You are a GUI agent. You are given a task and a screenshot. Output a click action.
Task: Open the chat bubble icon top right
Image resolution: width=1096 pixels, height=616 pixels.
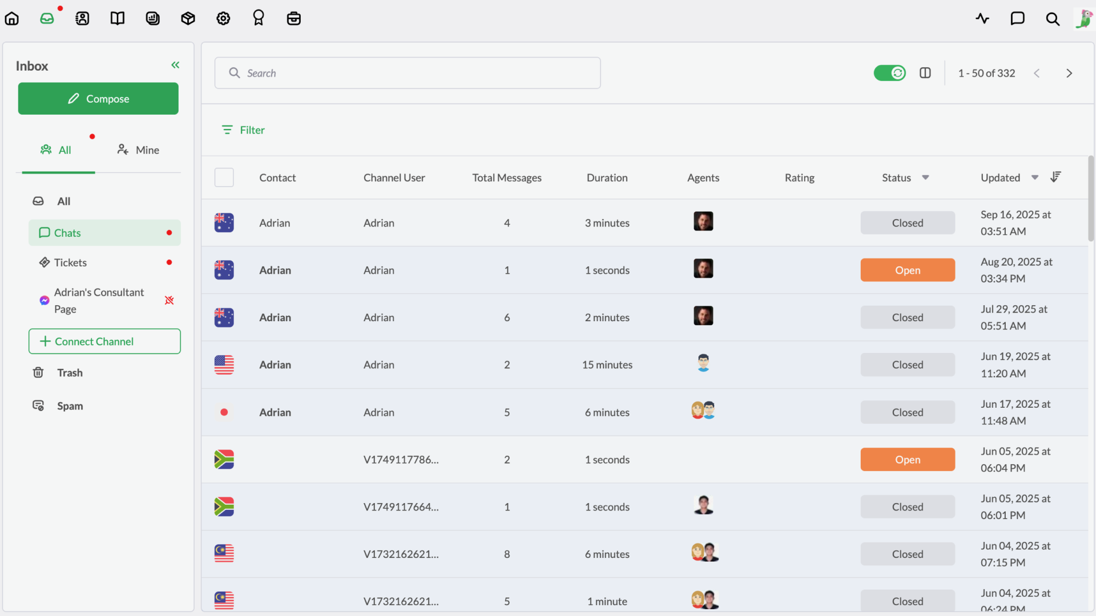pos(1017,18)
